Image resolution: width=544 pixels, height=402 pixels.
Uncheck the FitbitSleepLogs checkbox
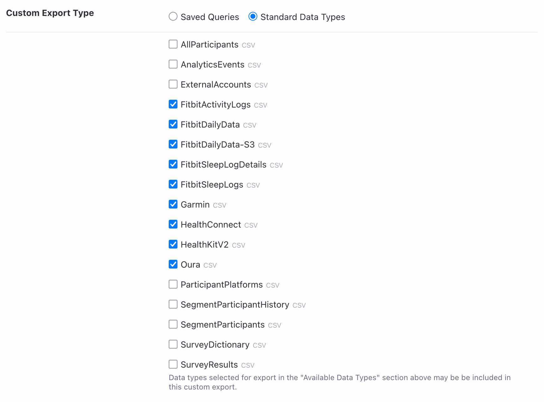click(173, 184)
